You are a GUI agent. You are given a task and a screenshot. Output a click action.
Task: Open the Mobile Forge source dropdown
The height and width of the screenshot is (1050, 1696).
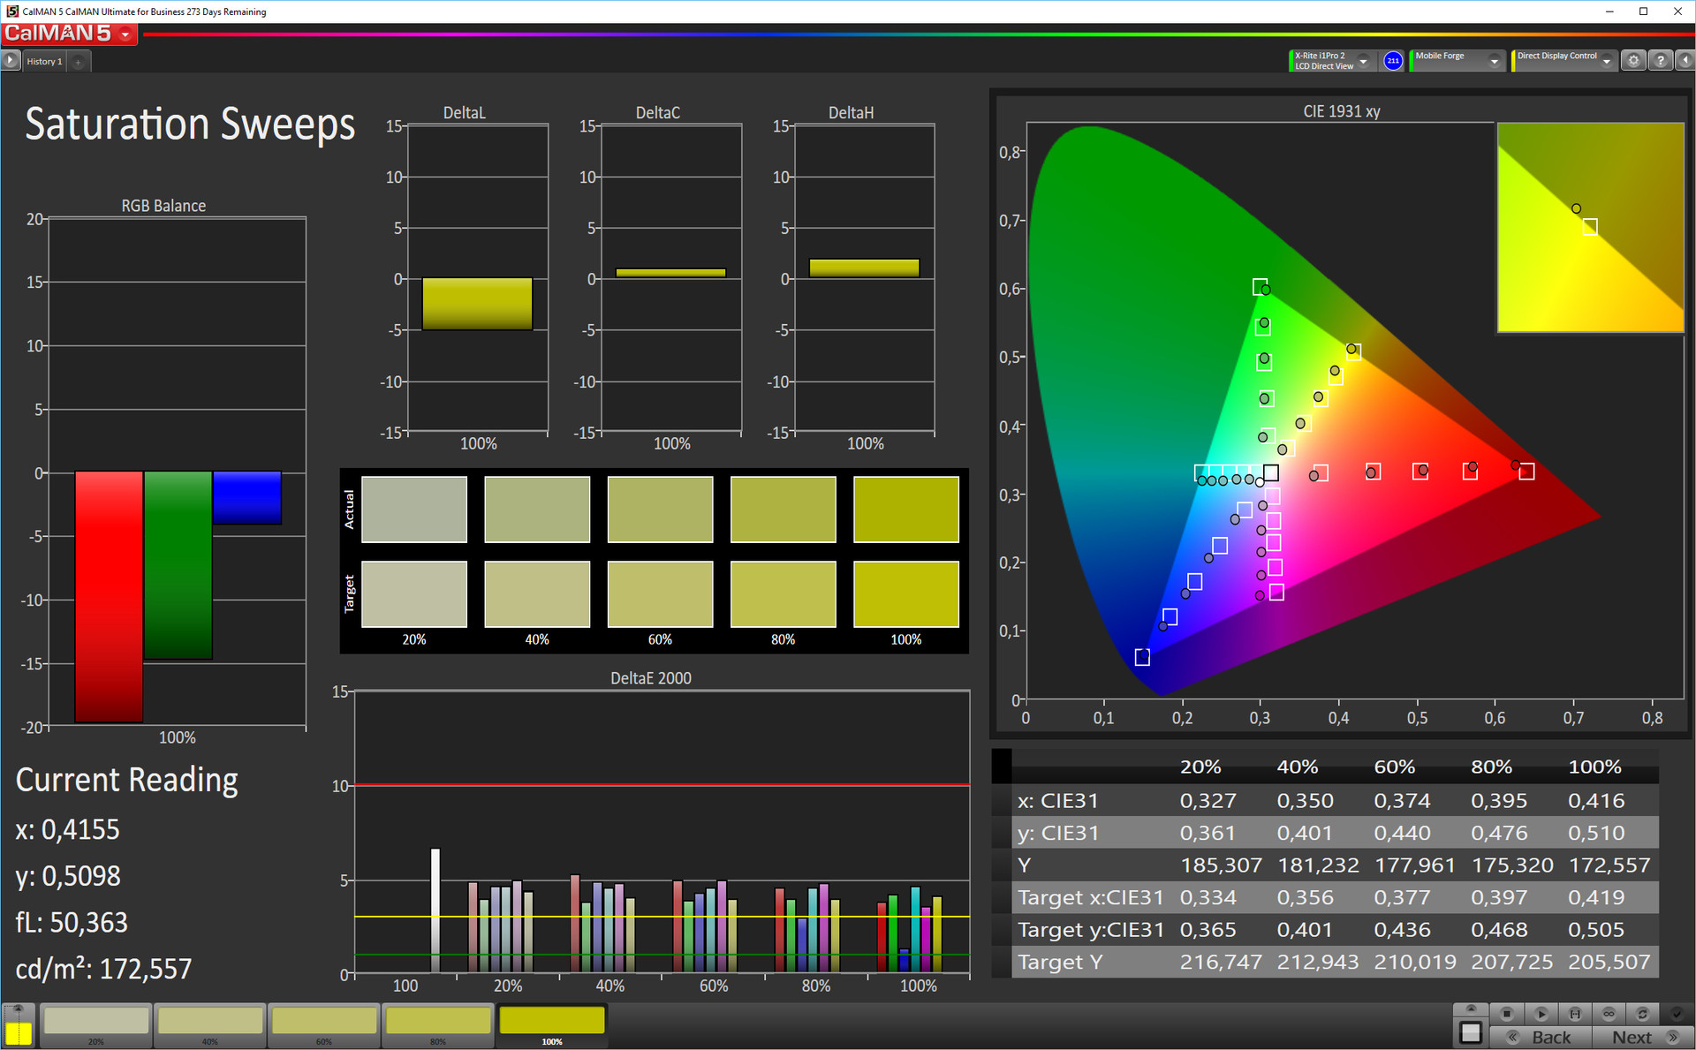coord(1494,61)
